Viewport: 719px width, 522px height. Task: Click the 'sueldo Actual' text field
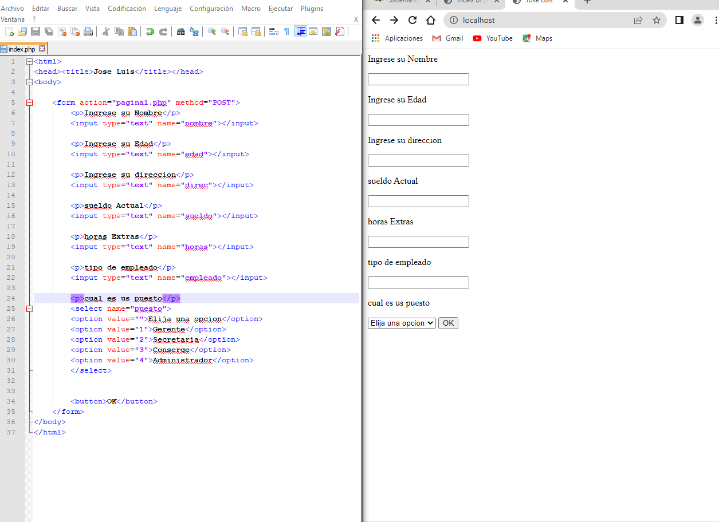(x=418, y=201)
